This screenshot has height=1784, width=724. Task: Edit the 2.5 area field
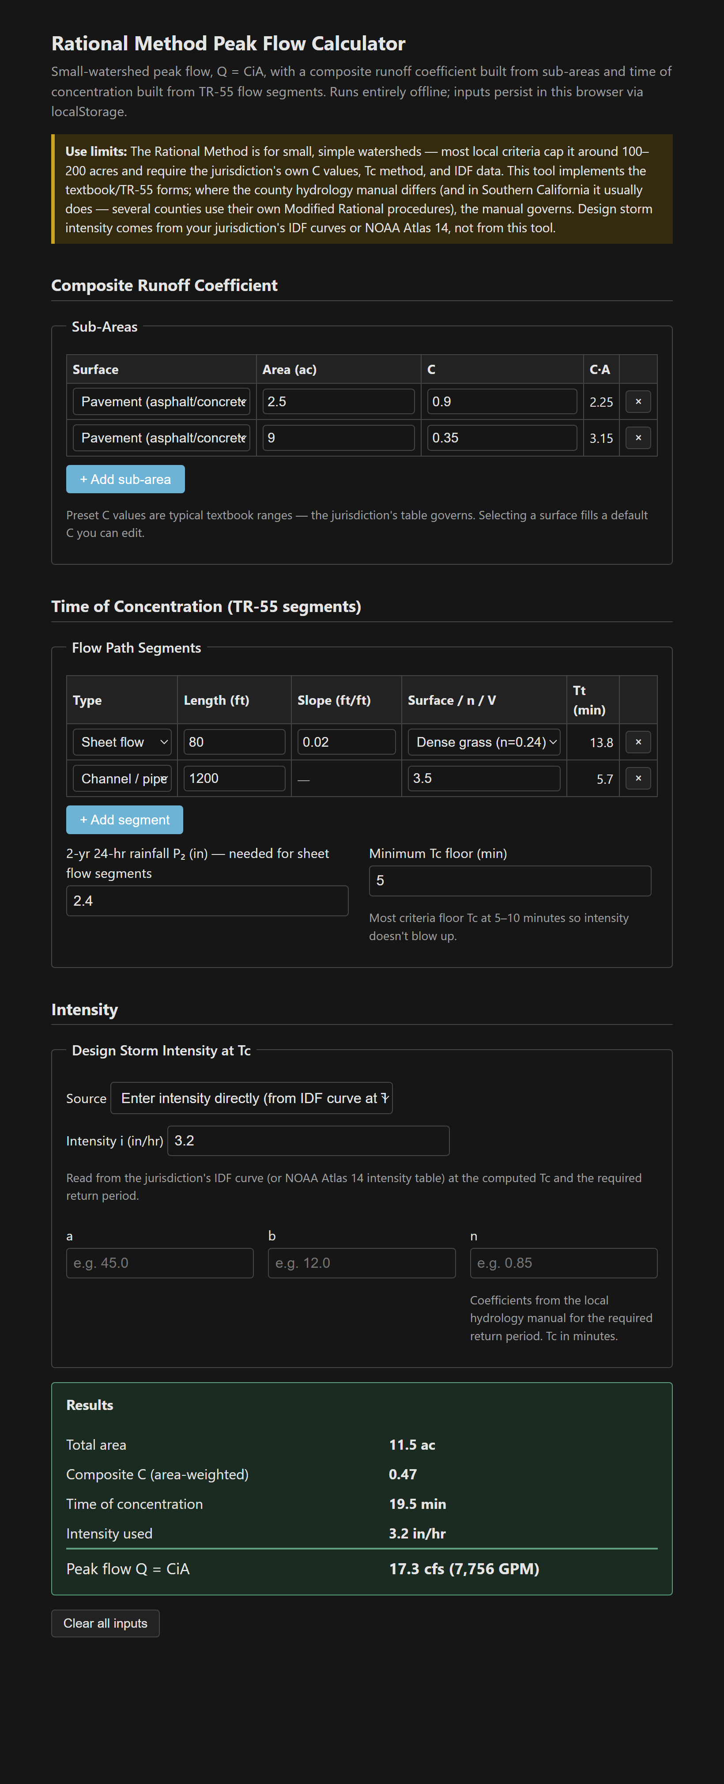339,402
